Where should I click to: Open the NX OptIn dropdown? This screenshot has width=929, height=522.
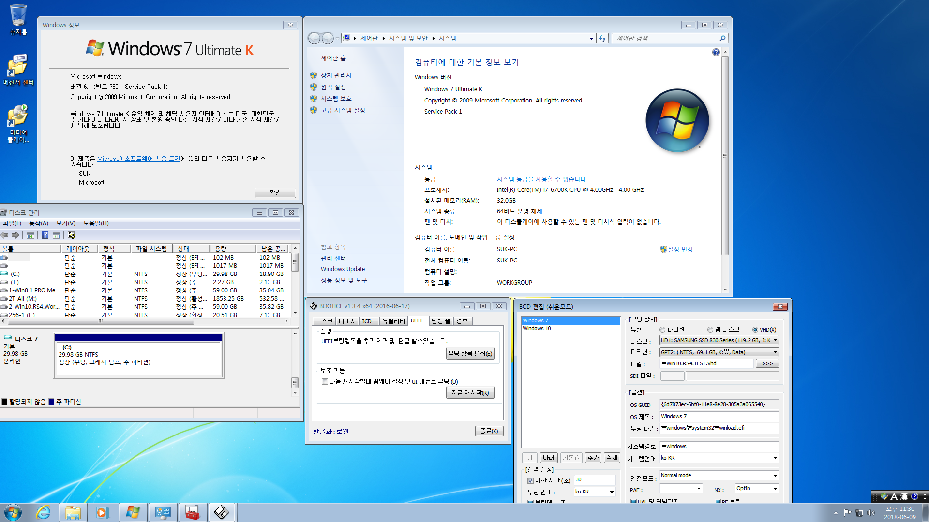pos(757,489)
